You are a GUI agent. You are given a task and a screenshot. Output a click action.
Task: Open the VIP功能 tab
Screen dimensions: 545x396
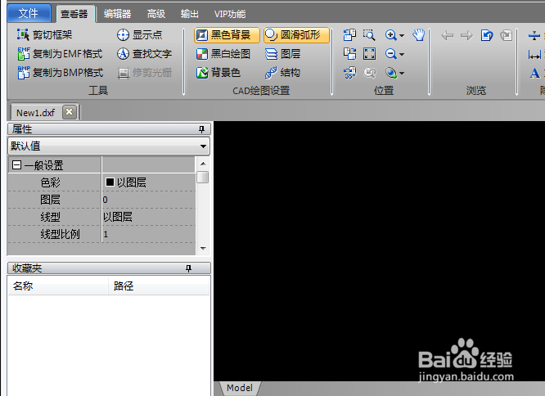click(x=230, y=14)
